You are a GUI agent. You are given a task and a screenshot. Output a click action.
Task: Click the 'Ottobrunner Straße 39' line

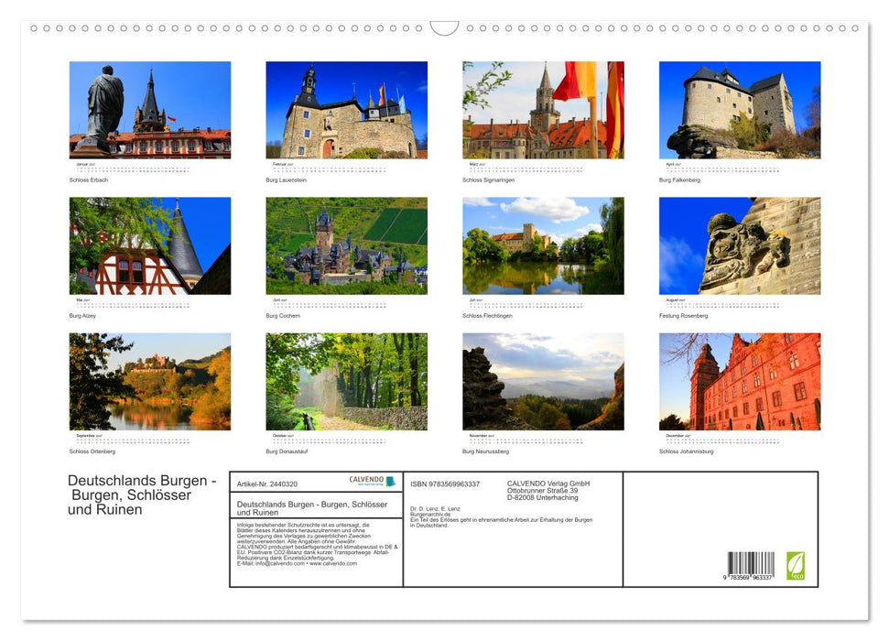click(543, 491)
